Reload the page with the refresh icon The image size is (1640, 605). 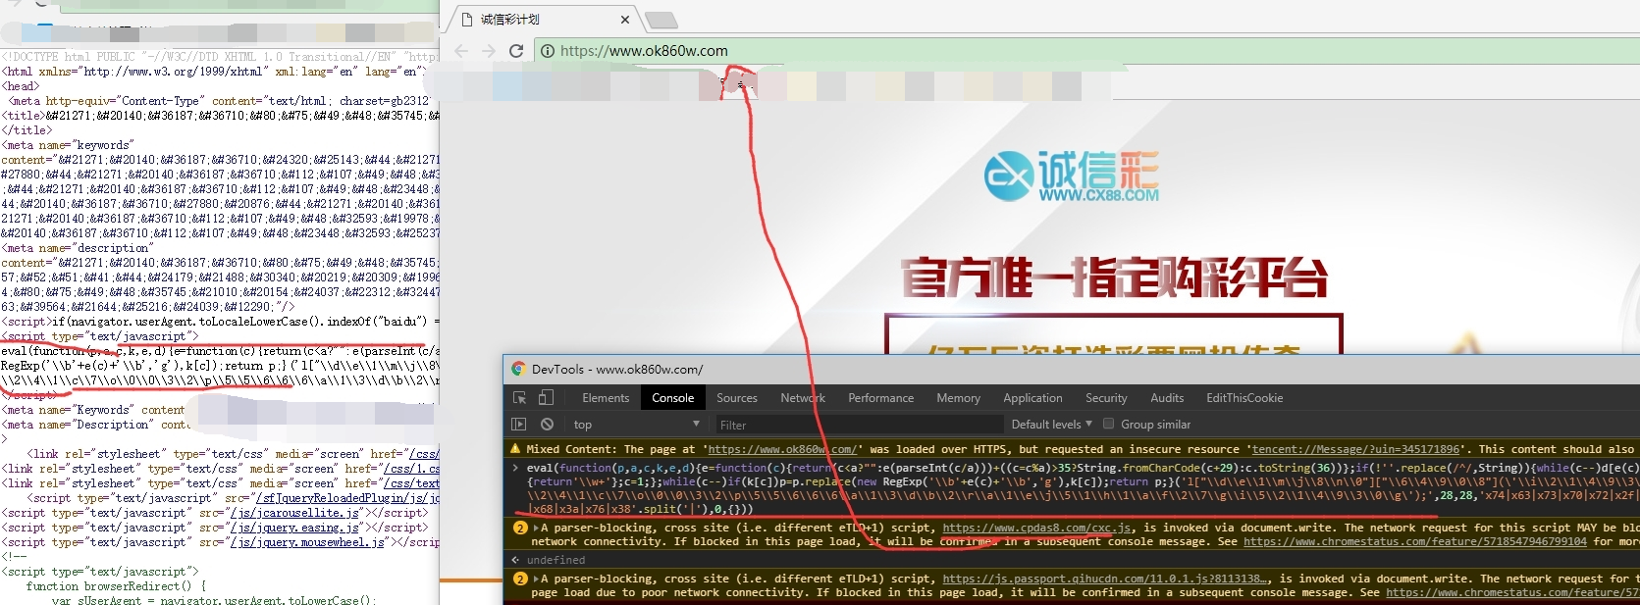pyautogui.click(x=516, y=51)
